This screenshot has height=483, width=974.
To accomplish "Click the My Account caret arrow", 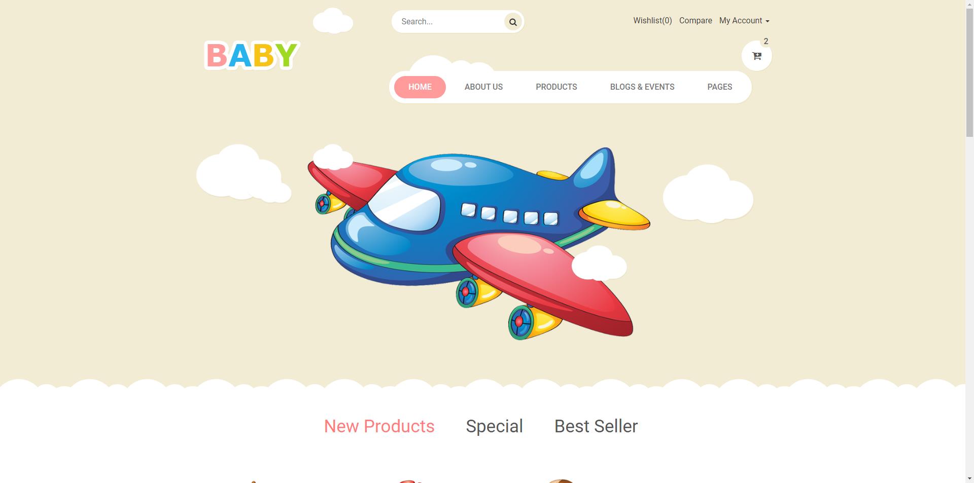I will click(x=767, y=21).
